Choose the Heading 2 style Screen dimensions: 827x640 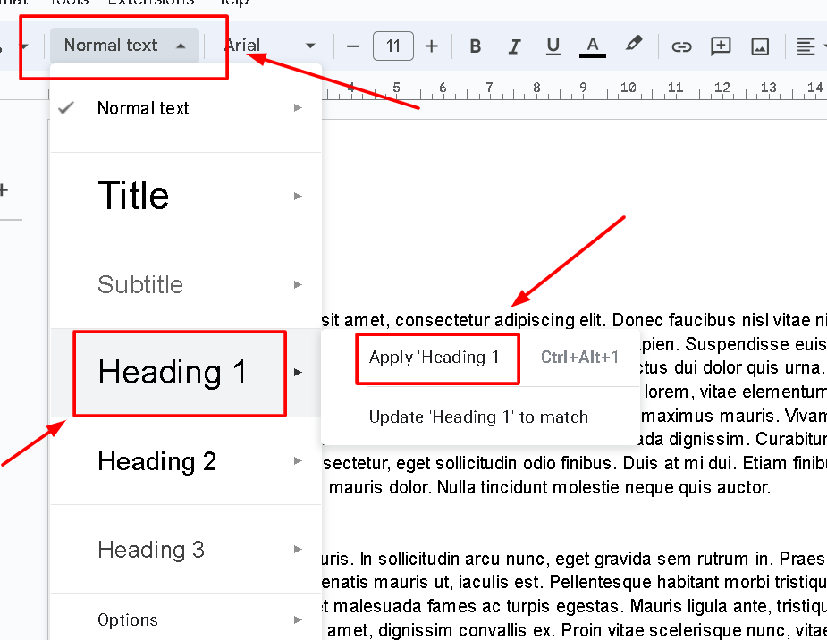(x=157, y=461)
